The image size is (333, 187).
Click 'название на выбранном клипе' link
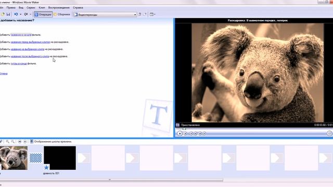point(28,49)
